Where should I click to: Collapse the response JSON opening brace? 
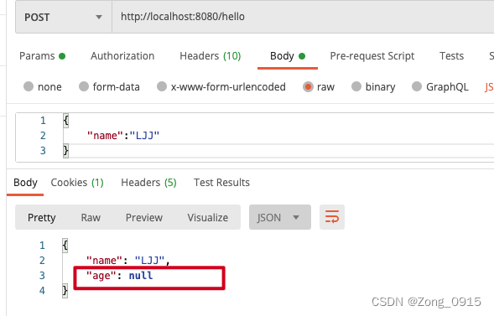pyautogui.click(x=65, y=246)
